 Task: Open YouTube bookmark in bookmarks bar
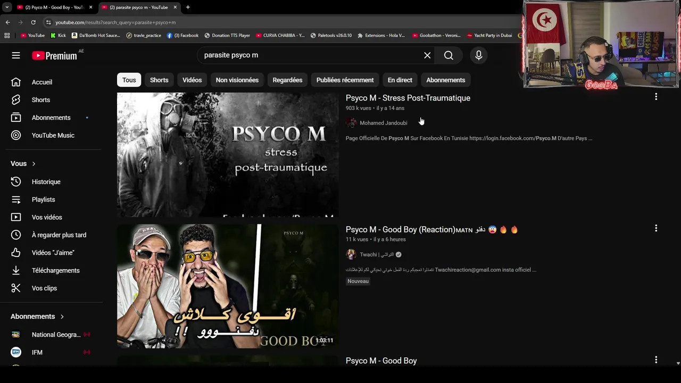point(32,36)
